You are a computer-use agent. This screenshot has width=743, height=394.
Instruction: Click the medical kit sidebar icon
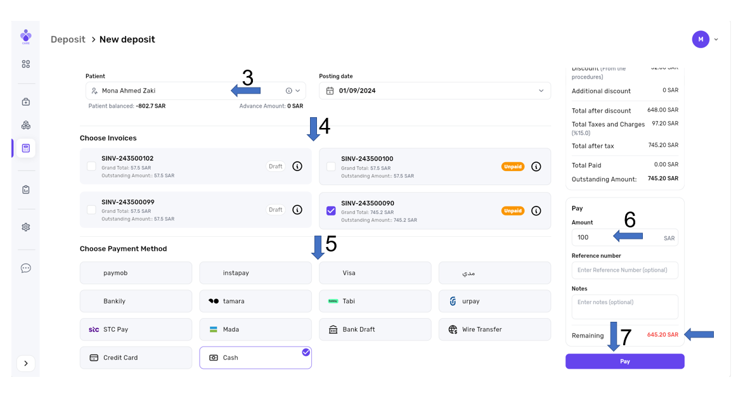[26, 102]
